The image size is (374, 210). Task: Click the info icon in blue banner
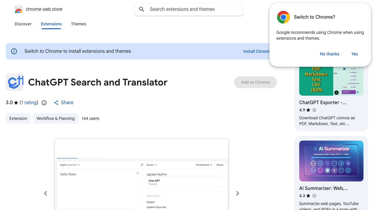click(x=14, y=51)
